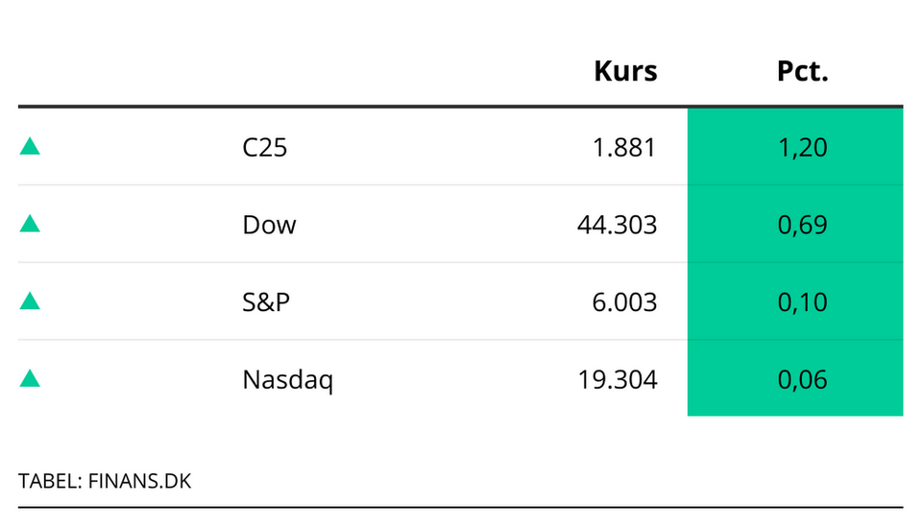
Task: Click the green up arrow beside Nasdaq
Action: coord(30,379)
